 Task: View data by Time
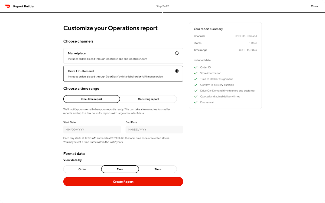pos(120,169)
